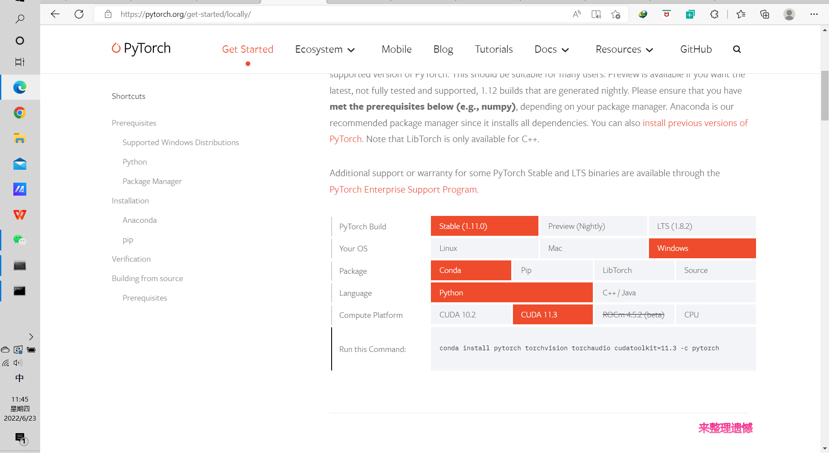Follow install previous versions of PyTorch link
Screen dimensions: 829x453
coord(695,123)
